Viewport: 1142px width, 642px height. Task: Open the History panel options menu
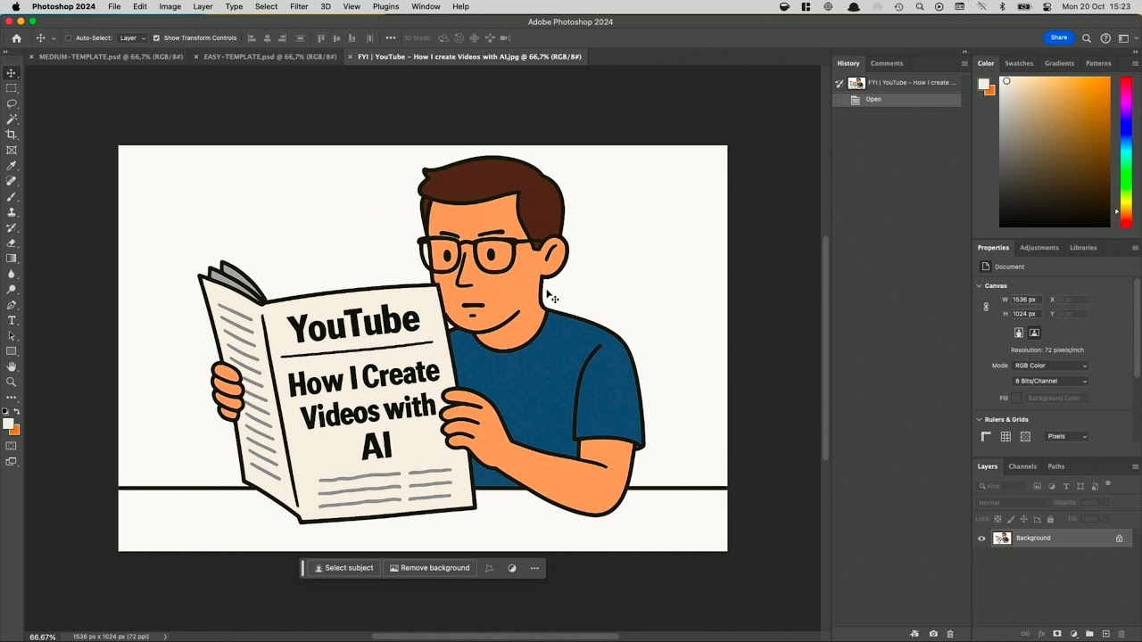pyautogui.click(x=964, y=63)
